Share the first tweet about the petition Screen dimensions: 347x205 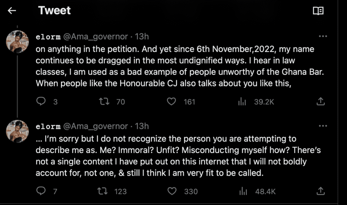[x=321, y=101]
